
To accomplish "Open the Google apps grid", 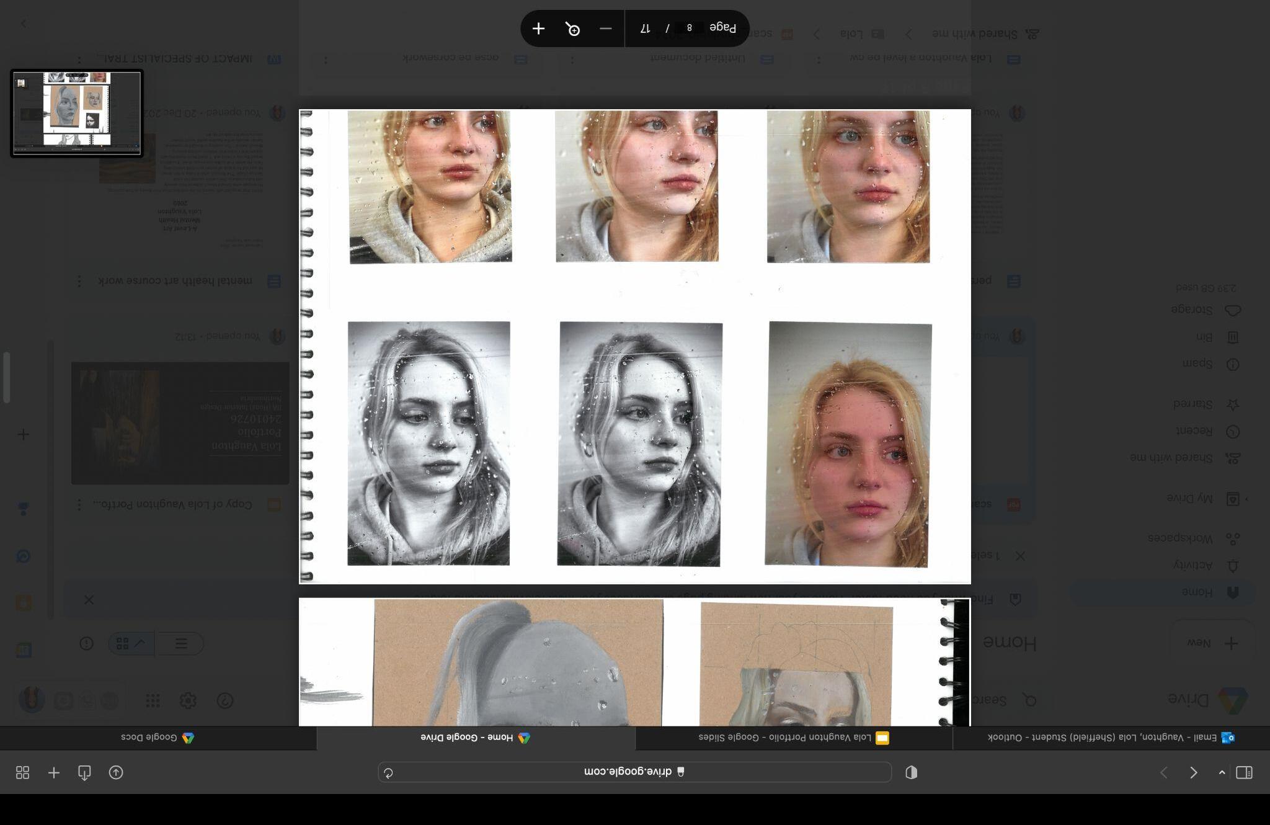I will click(x=153, y=700).
